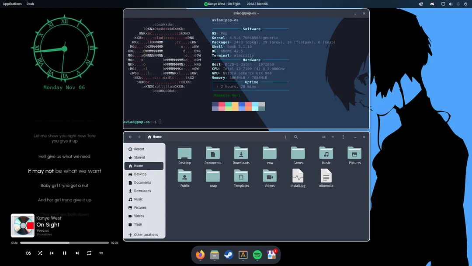Launch Firefox from the dock
Viewport: 472px width, 266px height.
click(x=200, y=255)
